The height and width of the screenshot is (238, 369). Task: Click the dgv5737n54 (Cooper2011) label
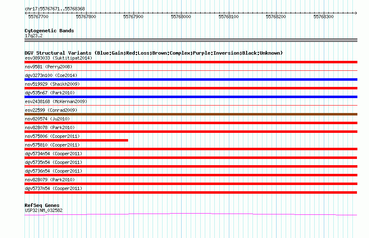[x=53, y=188]
